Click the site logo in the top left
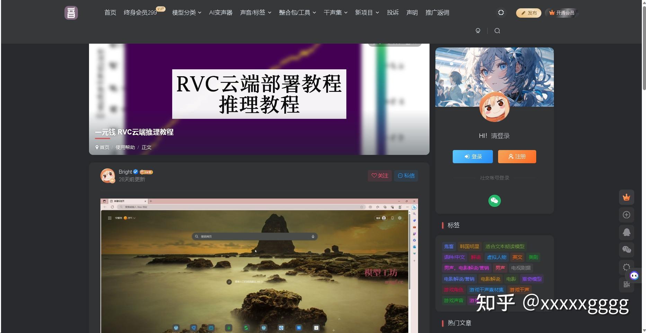 pos(71,12)
